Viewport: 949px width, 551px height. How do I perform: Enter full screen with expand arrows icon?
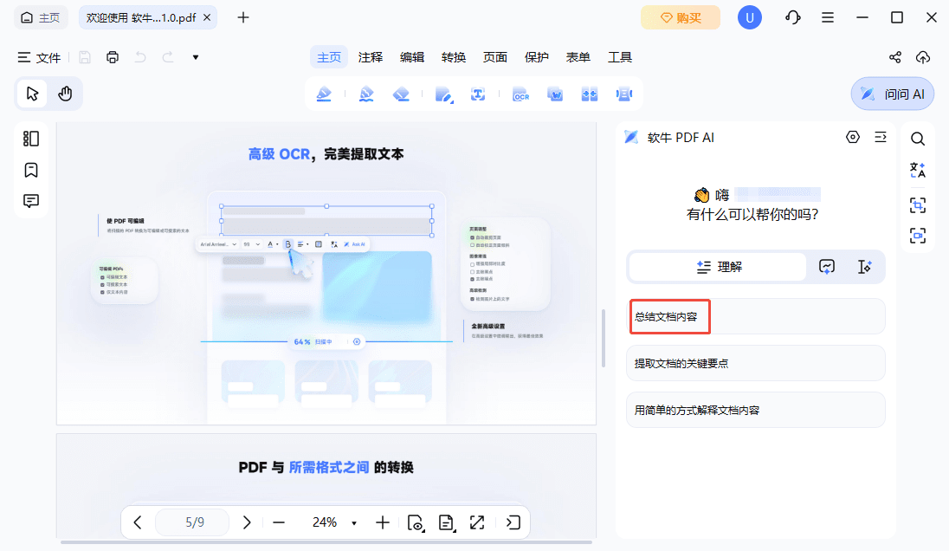pyautogui.click(x=477, y=522)
